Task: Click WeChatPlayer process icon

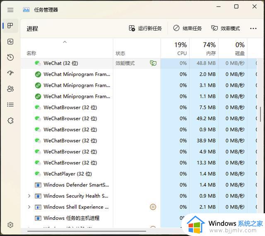Action: [38, 174]
